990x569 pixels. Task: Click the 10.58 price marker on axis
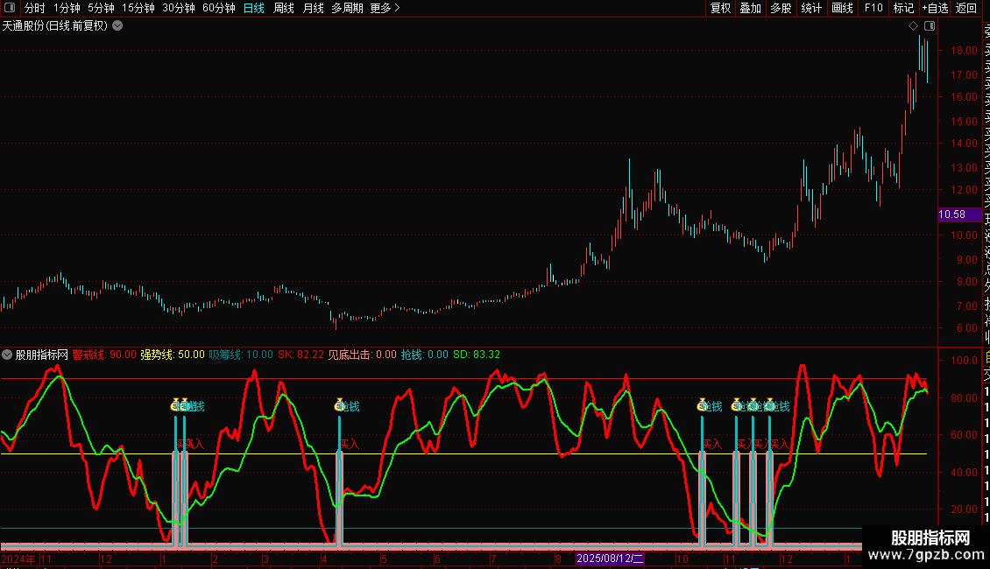pos(959,214)
